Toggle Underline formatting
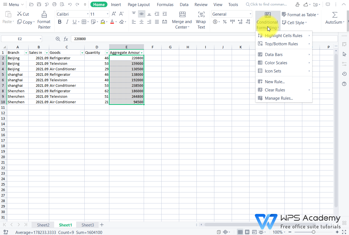Image resolution: width=349 pixels, height=235 pixels. pyautogui.click(x=74, y=22)
